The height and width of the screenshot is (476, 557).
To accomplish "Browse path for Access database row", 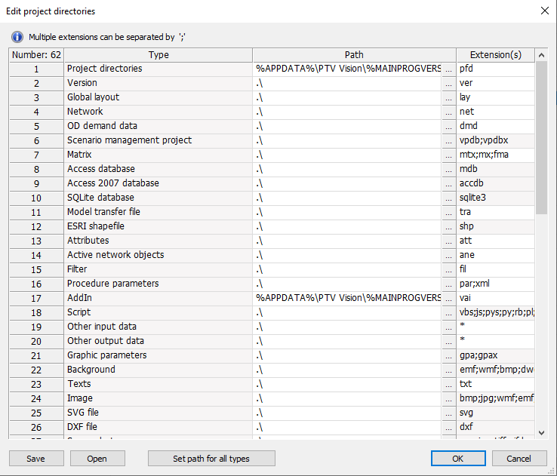I will coord(448,169).
